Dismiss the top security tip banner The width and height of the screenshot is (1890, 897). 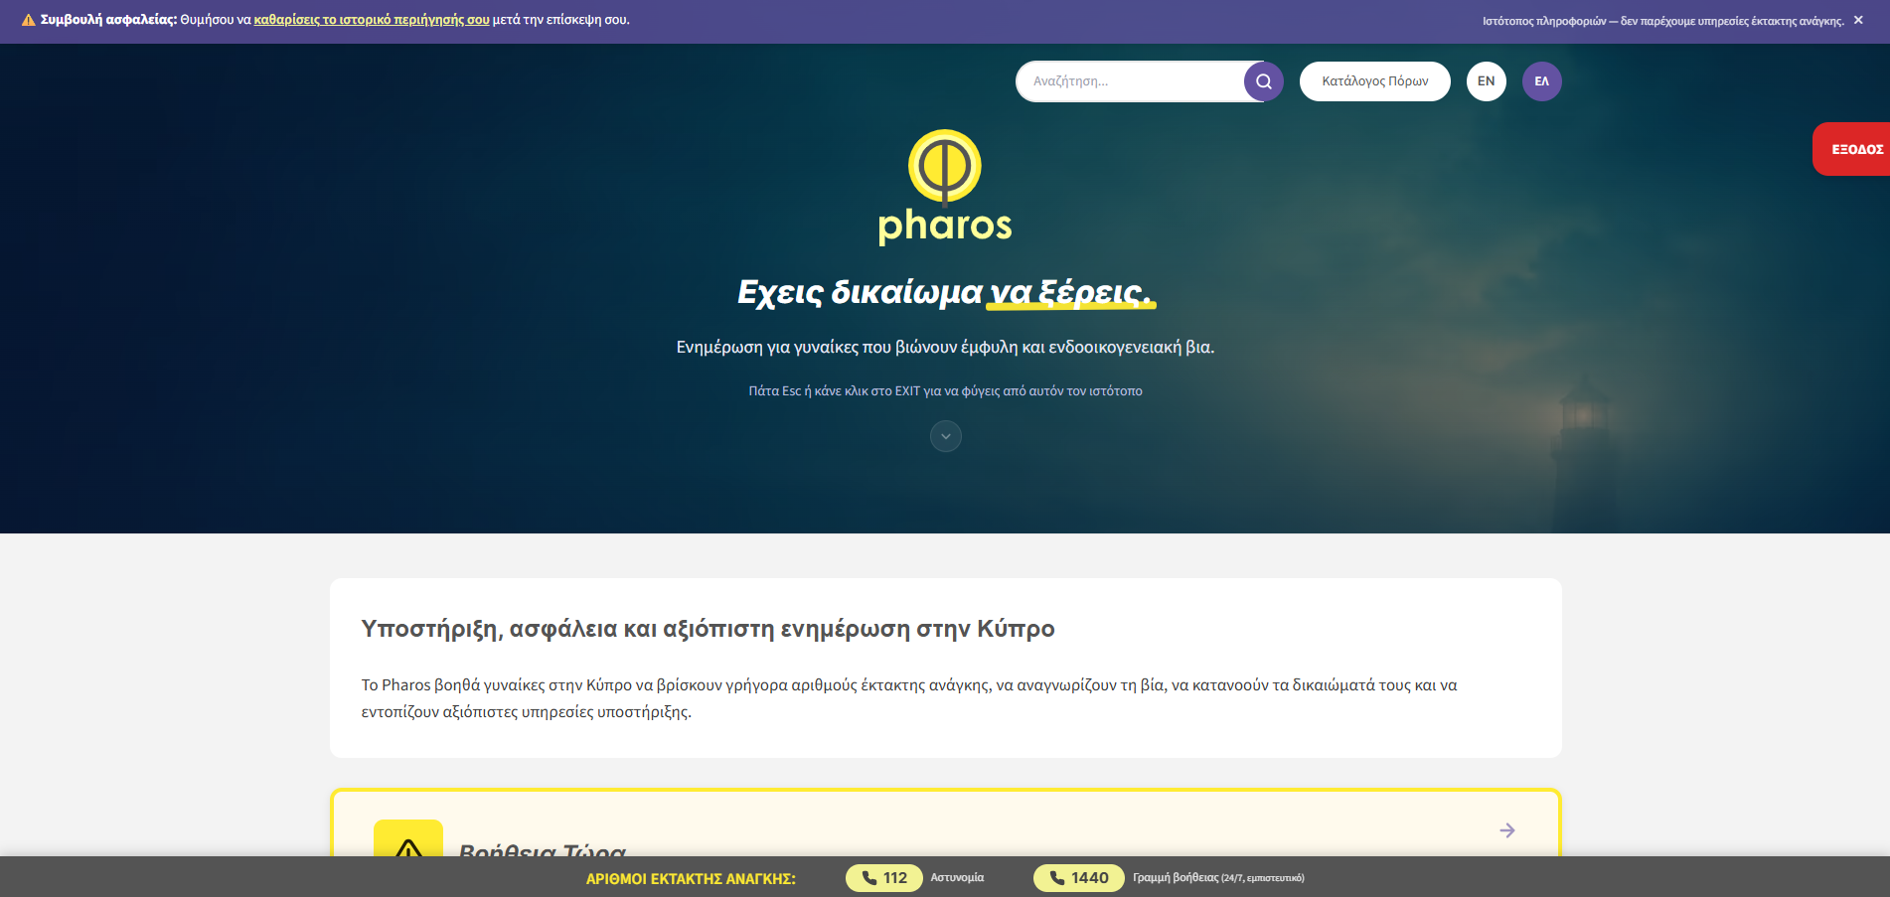click(x=1858, y=20)
